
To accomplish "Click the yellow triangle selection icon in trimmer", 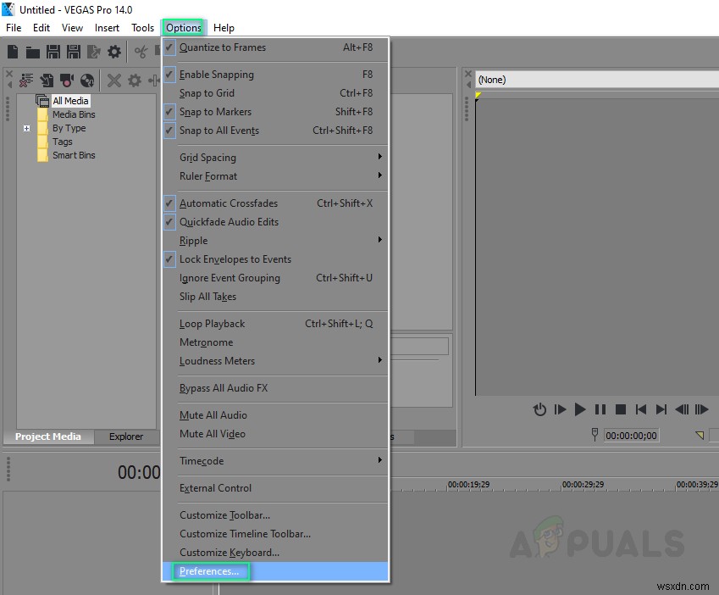I will 700,435.
